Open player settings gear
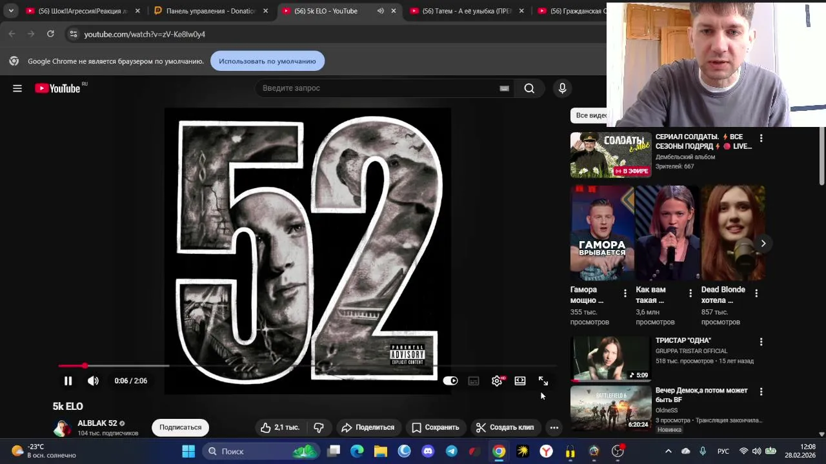The image size is (826, 464). 497,381
